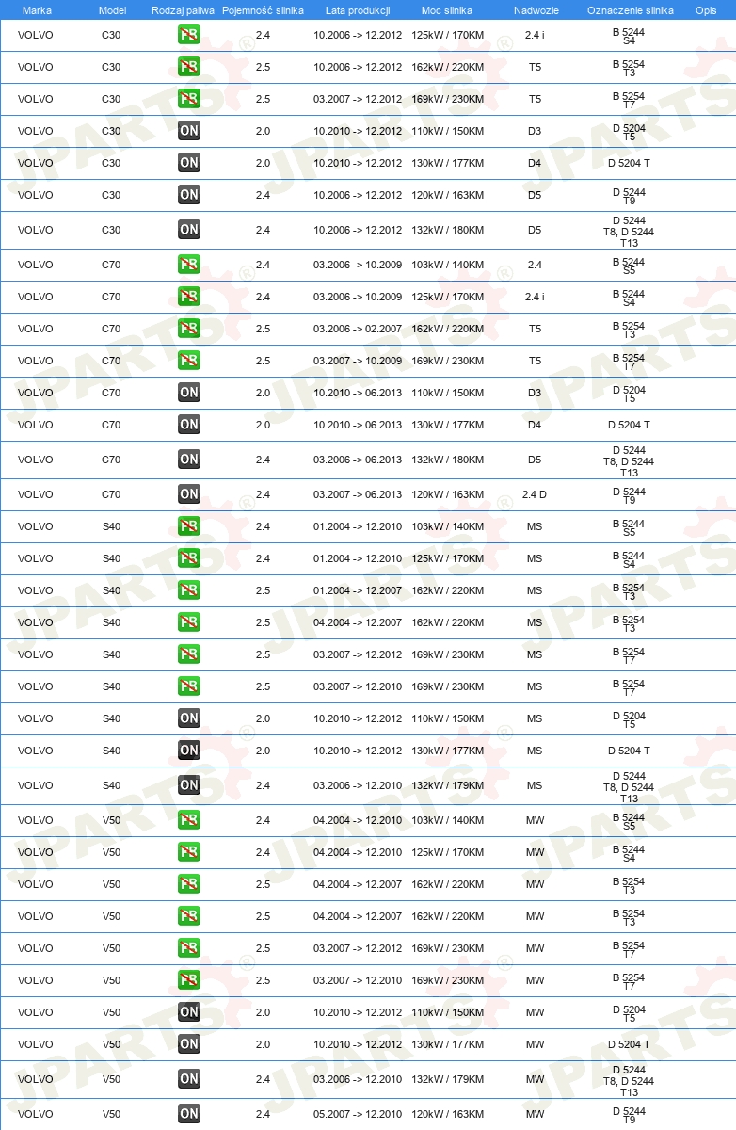The image size is (736, 1130).
Task: Click petrol icon in S40 row starting 01.2004 162kW
Action: (189, 591)
